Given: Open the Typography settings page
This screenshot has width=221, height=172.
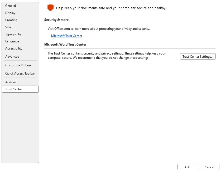Looking at the screenshot, I should (13, 34).
